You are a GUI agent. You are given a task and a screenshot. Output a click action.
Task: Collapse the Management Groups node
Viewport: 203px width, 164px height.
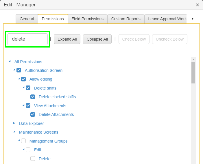coord(19,141)
